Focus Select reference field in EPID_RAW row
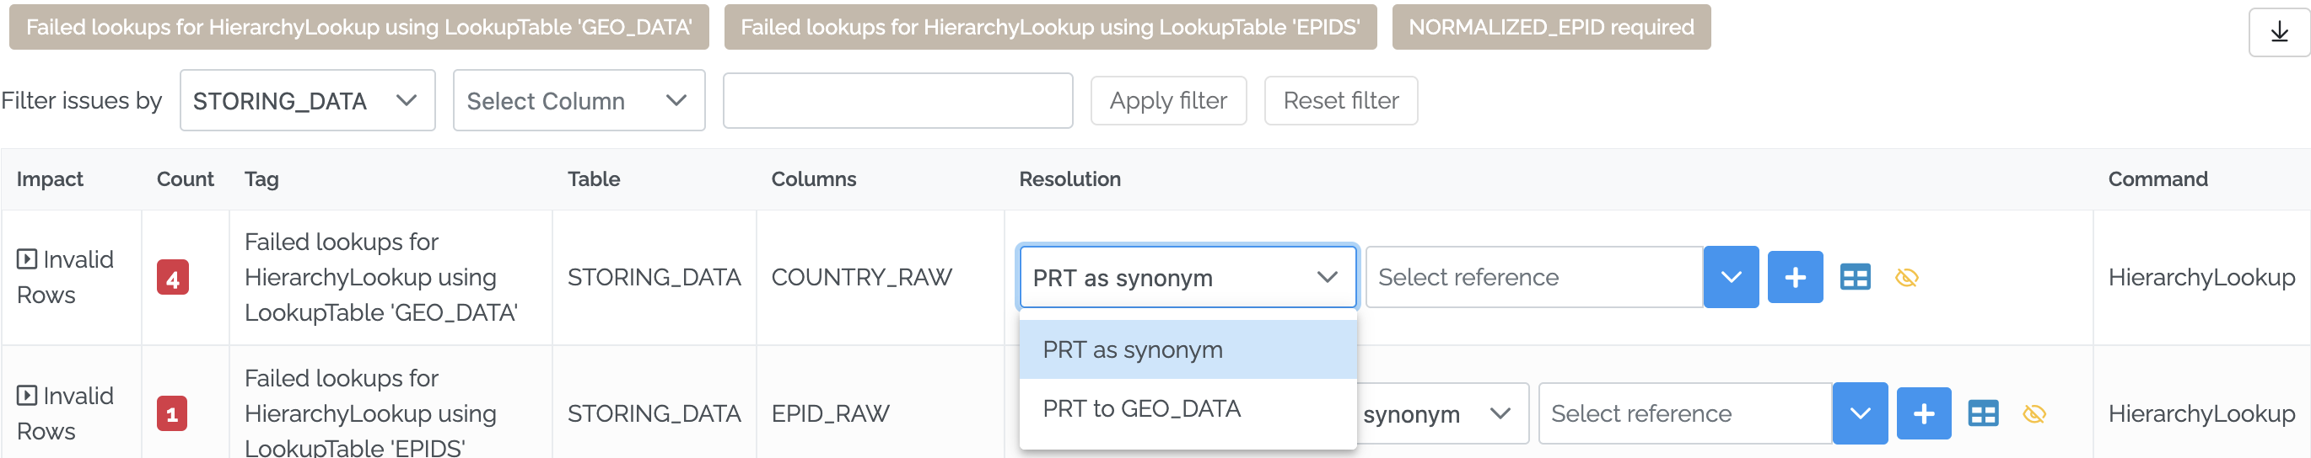Image resolution: width=2311 pixels, height=458 pixels. pos(1685,413)
